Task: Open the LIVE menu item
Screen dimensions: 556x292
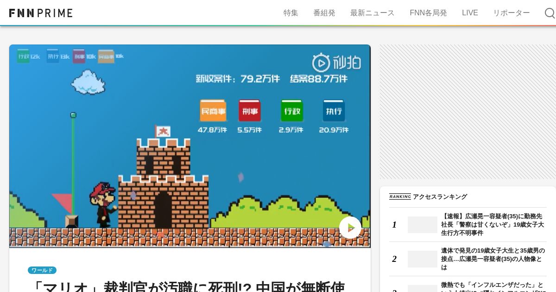Action: point(470,13)
